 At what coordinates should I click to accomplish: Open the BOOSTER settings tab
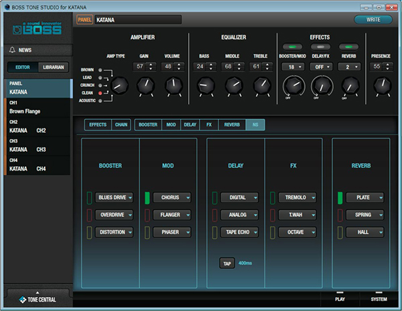[148, 124]
